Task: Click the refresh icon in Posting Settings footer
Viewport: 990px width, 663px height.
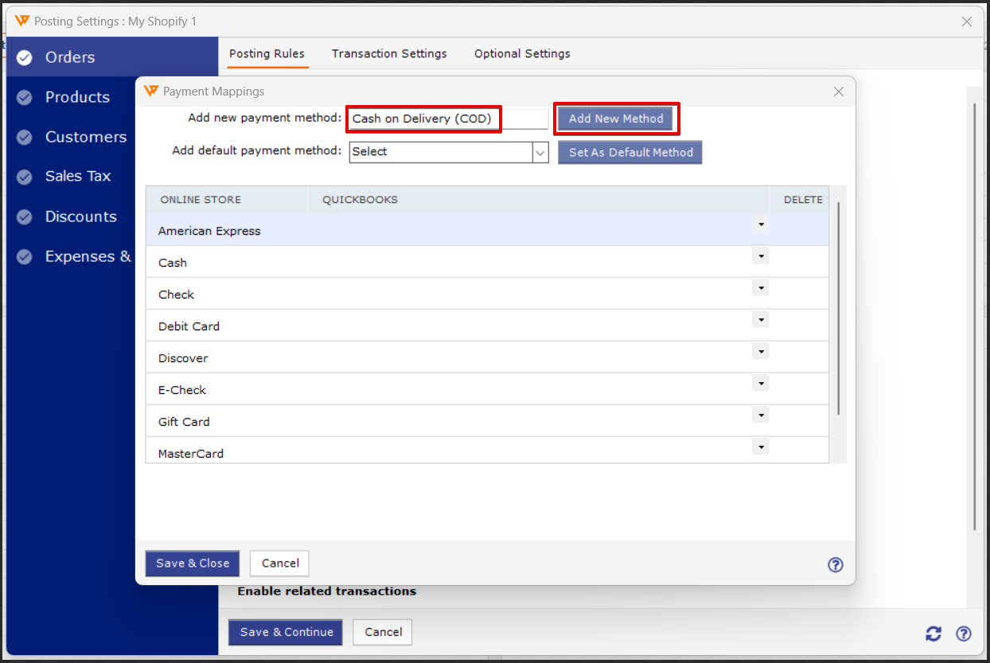Action: 933,634
